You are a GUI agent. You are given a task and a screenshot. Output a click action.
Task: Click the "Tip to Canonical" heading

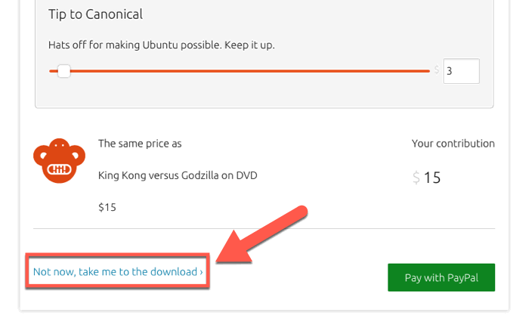(95, 14)
